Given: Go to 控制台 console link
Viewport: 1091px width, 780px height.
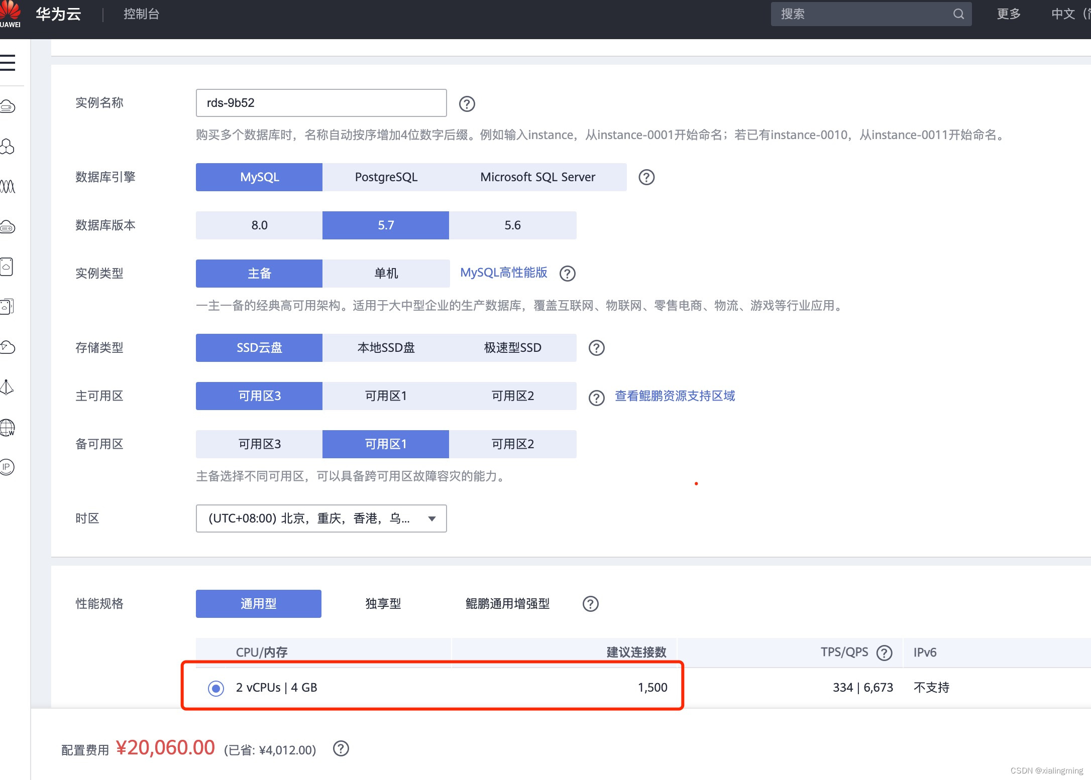Looking at the screenshot, I should click(x=142, y=14).
